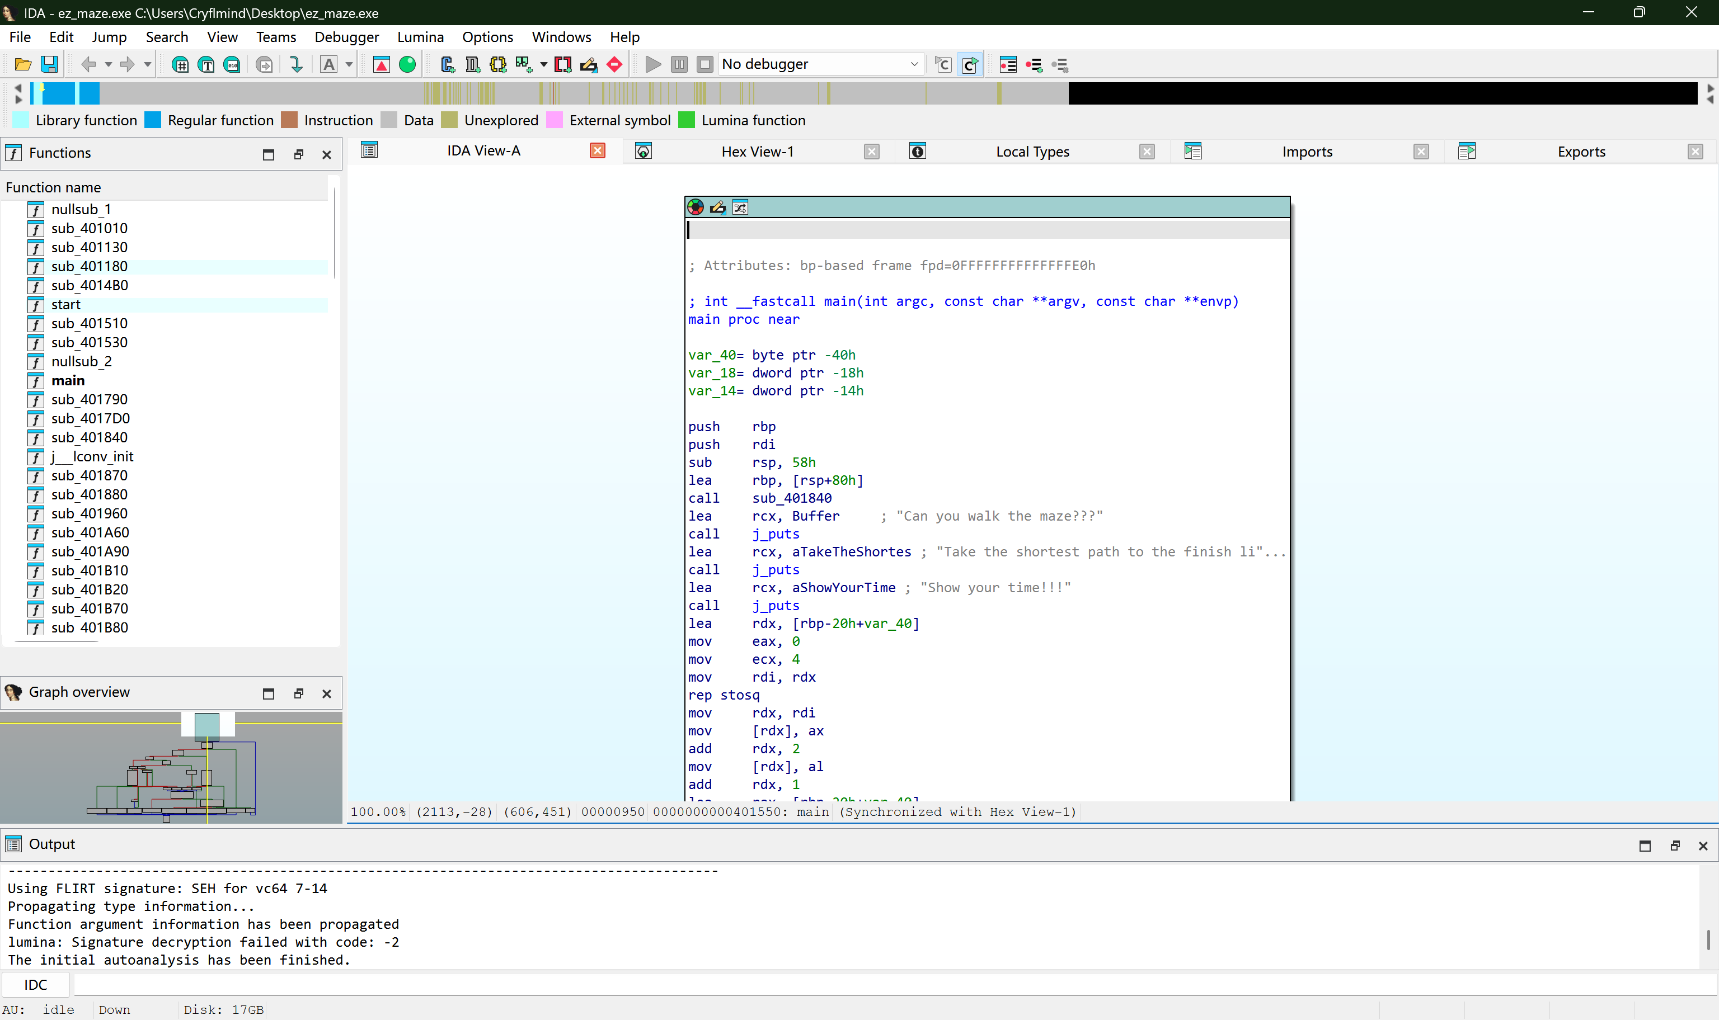Click the Save database icon
The image size is (1719, 1020).
[49, 65]
